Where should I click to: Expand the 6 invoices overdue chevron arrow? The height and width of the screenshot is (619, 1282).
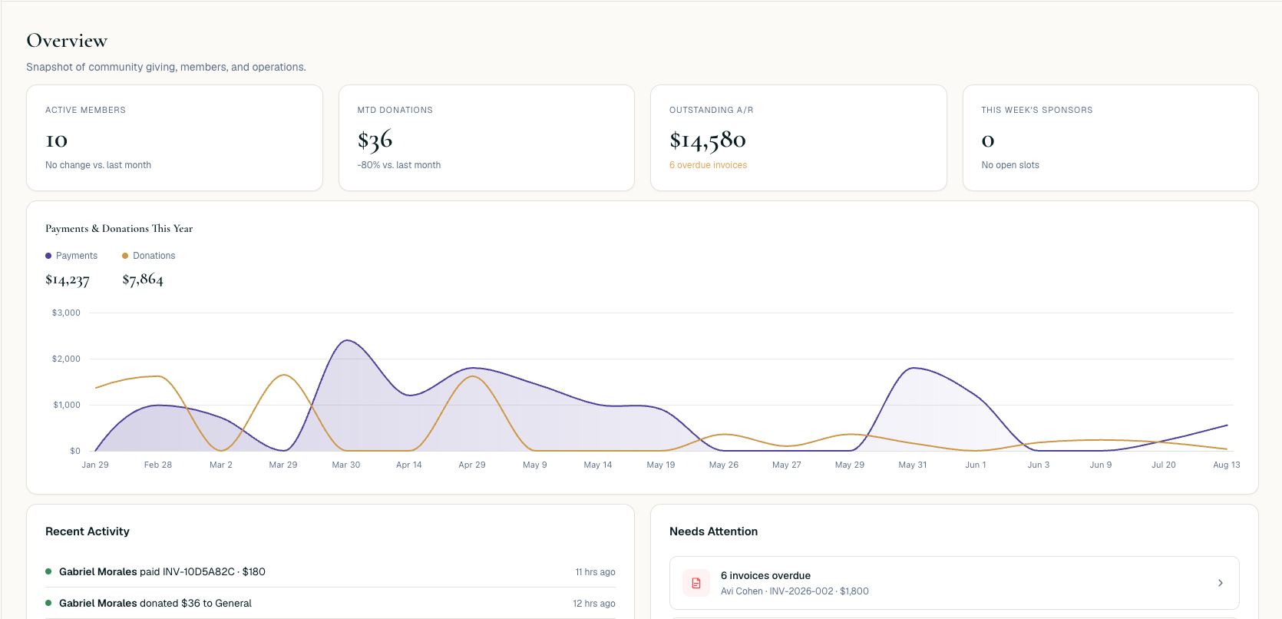[1221, 583]
